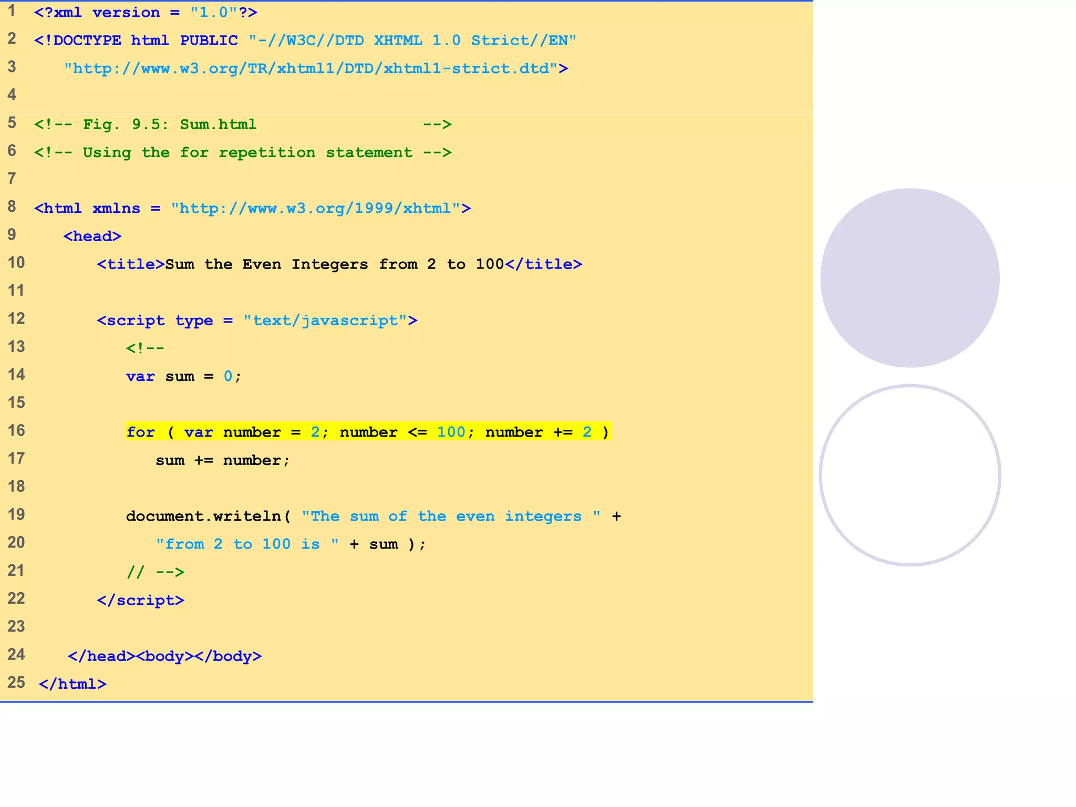Click the title text 'Sum the Even Integers'
The image size is (1076, 807).
[267, 264]
